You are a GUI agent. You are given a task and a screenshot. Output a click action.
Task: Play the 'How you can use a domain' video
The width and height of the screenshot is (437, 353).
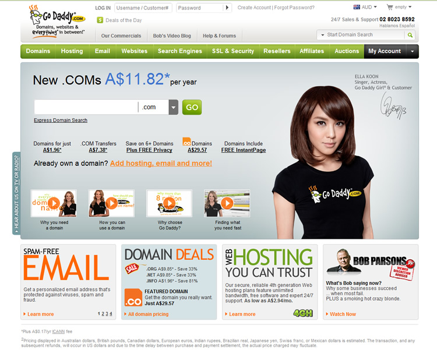pos(111,203)
